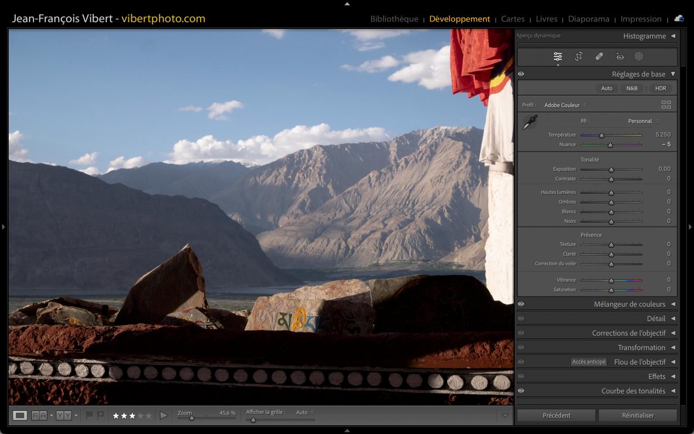Open the Profil Adobe Couleur dropdown
This screenshot has height=434, width=694.
pos(564,105)
